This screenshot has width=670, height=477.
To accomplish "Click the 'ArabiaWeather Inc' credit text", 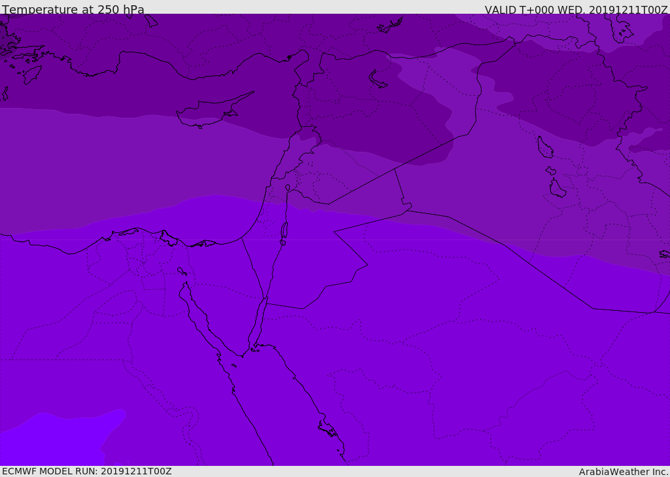I will coord(624,472).
